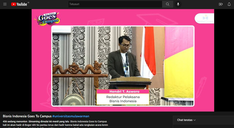Open the create video icon
Image resolution: width=234 pixels, height=128 pixels.
pos(221,4)
